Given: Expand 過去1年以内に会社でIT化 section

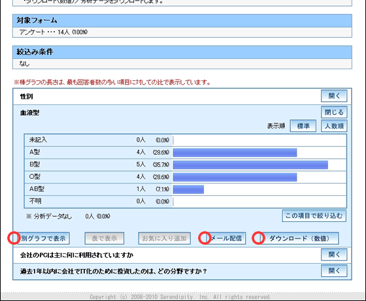Looking at the screenshot, I should (334, 271).
